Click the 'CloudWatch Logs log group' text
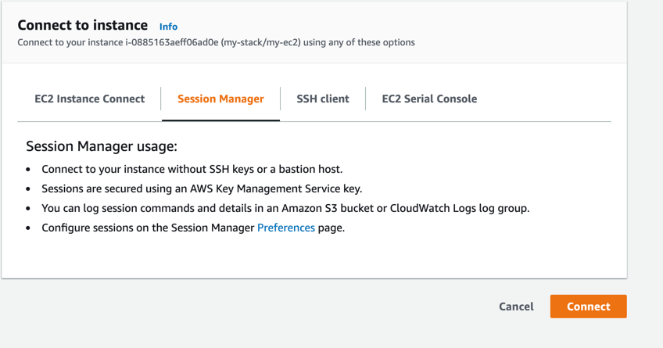Viewport: 663px width, 348px height. (x=461, y=208)
